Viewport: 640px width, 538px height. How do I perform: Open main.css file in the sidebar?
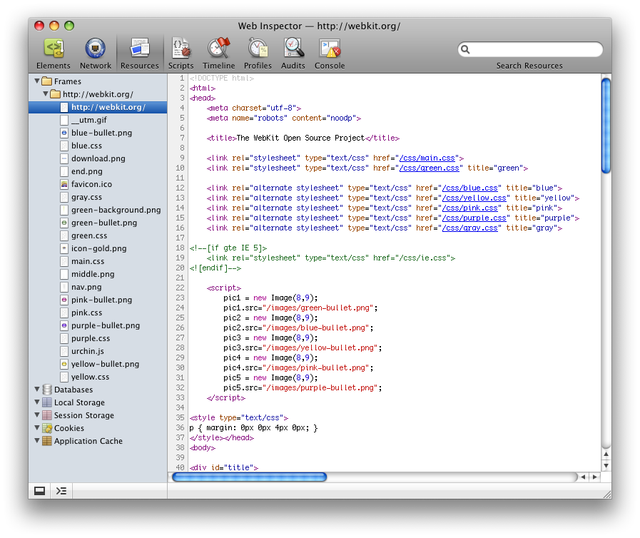pos(98,261)
